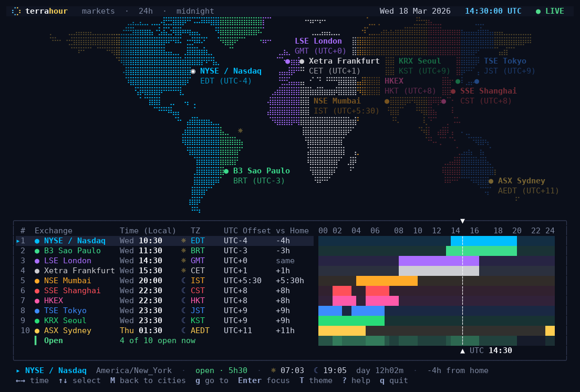Select the KRX Seoul table row
Viewport: 580px width, 392px height.
tap(164, 321)
